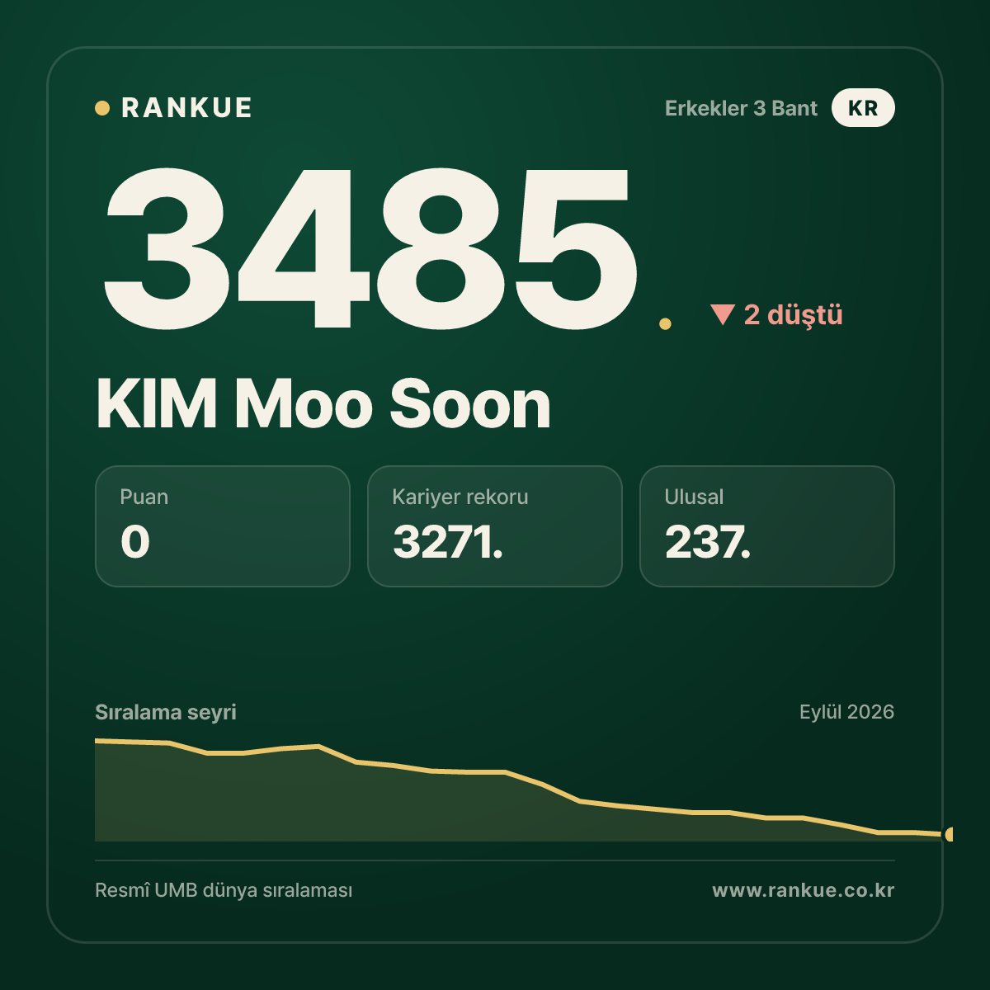The height and width of the screenshot is (990, 990).
Task: Click the career record value 3271.
Action: pyautogui.click(x=447, y=542)
